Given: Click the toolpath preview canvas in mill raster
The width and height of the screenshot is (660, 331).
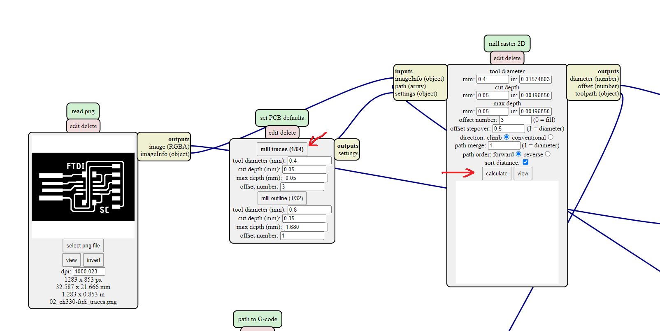Looking at the screenshot, I should (507, 232).
